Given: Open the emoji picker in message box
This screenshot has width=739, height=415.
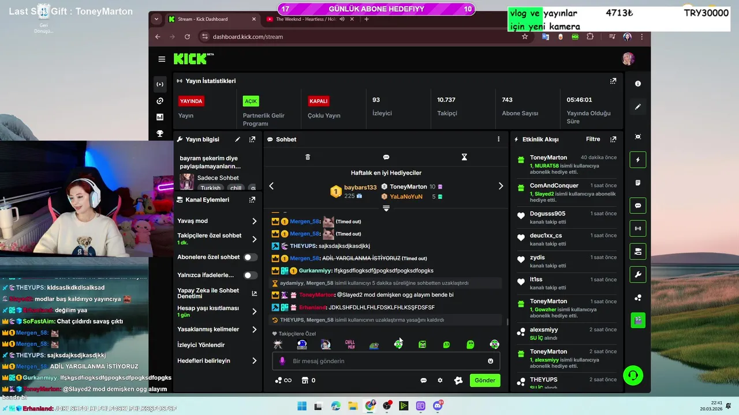Looking at the screenshot, I should (491, 361).
